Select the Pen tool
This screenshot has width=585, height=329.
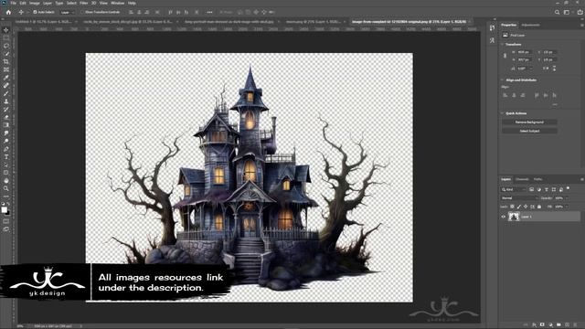(x=6, y=149)
